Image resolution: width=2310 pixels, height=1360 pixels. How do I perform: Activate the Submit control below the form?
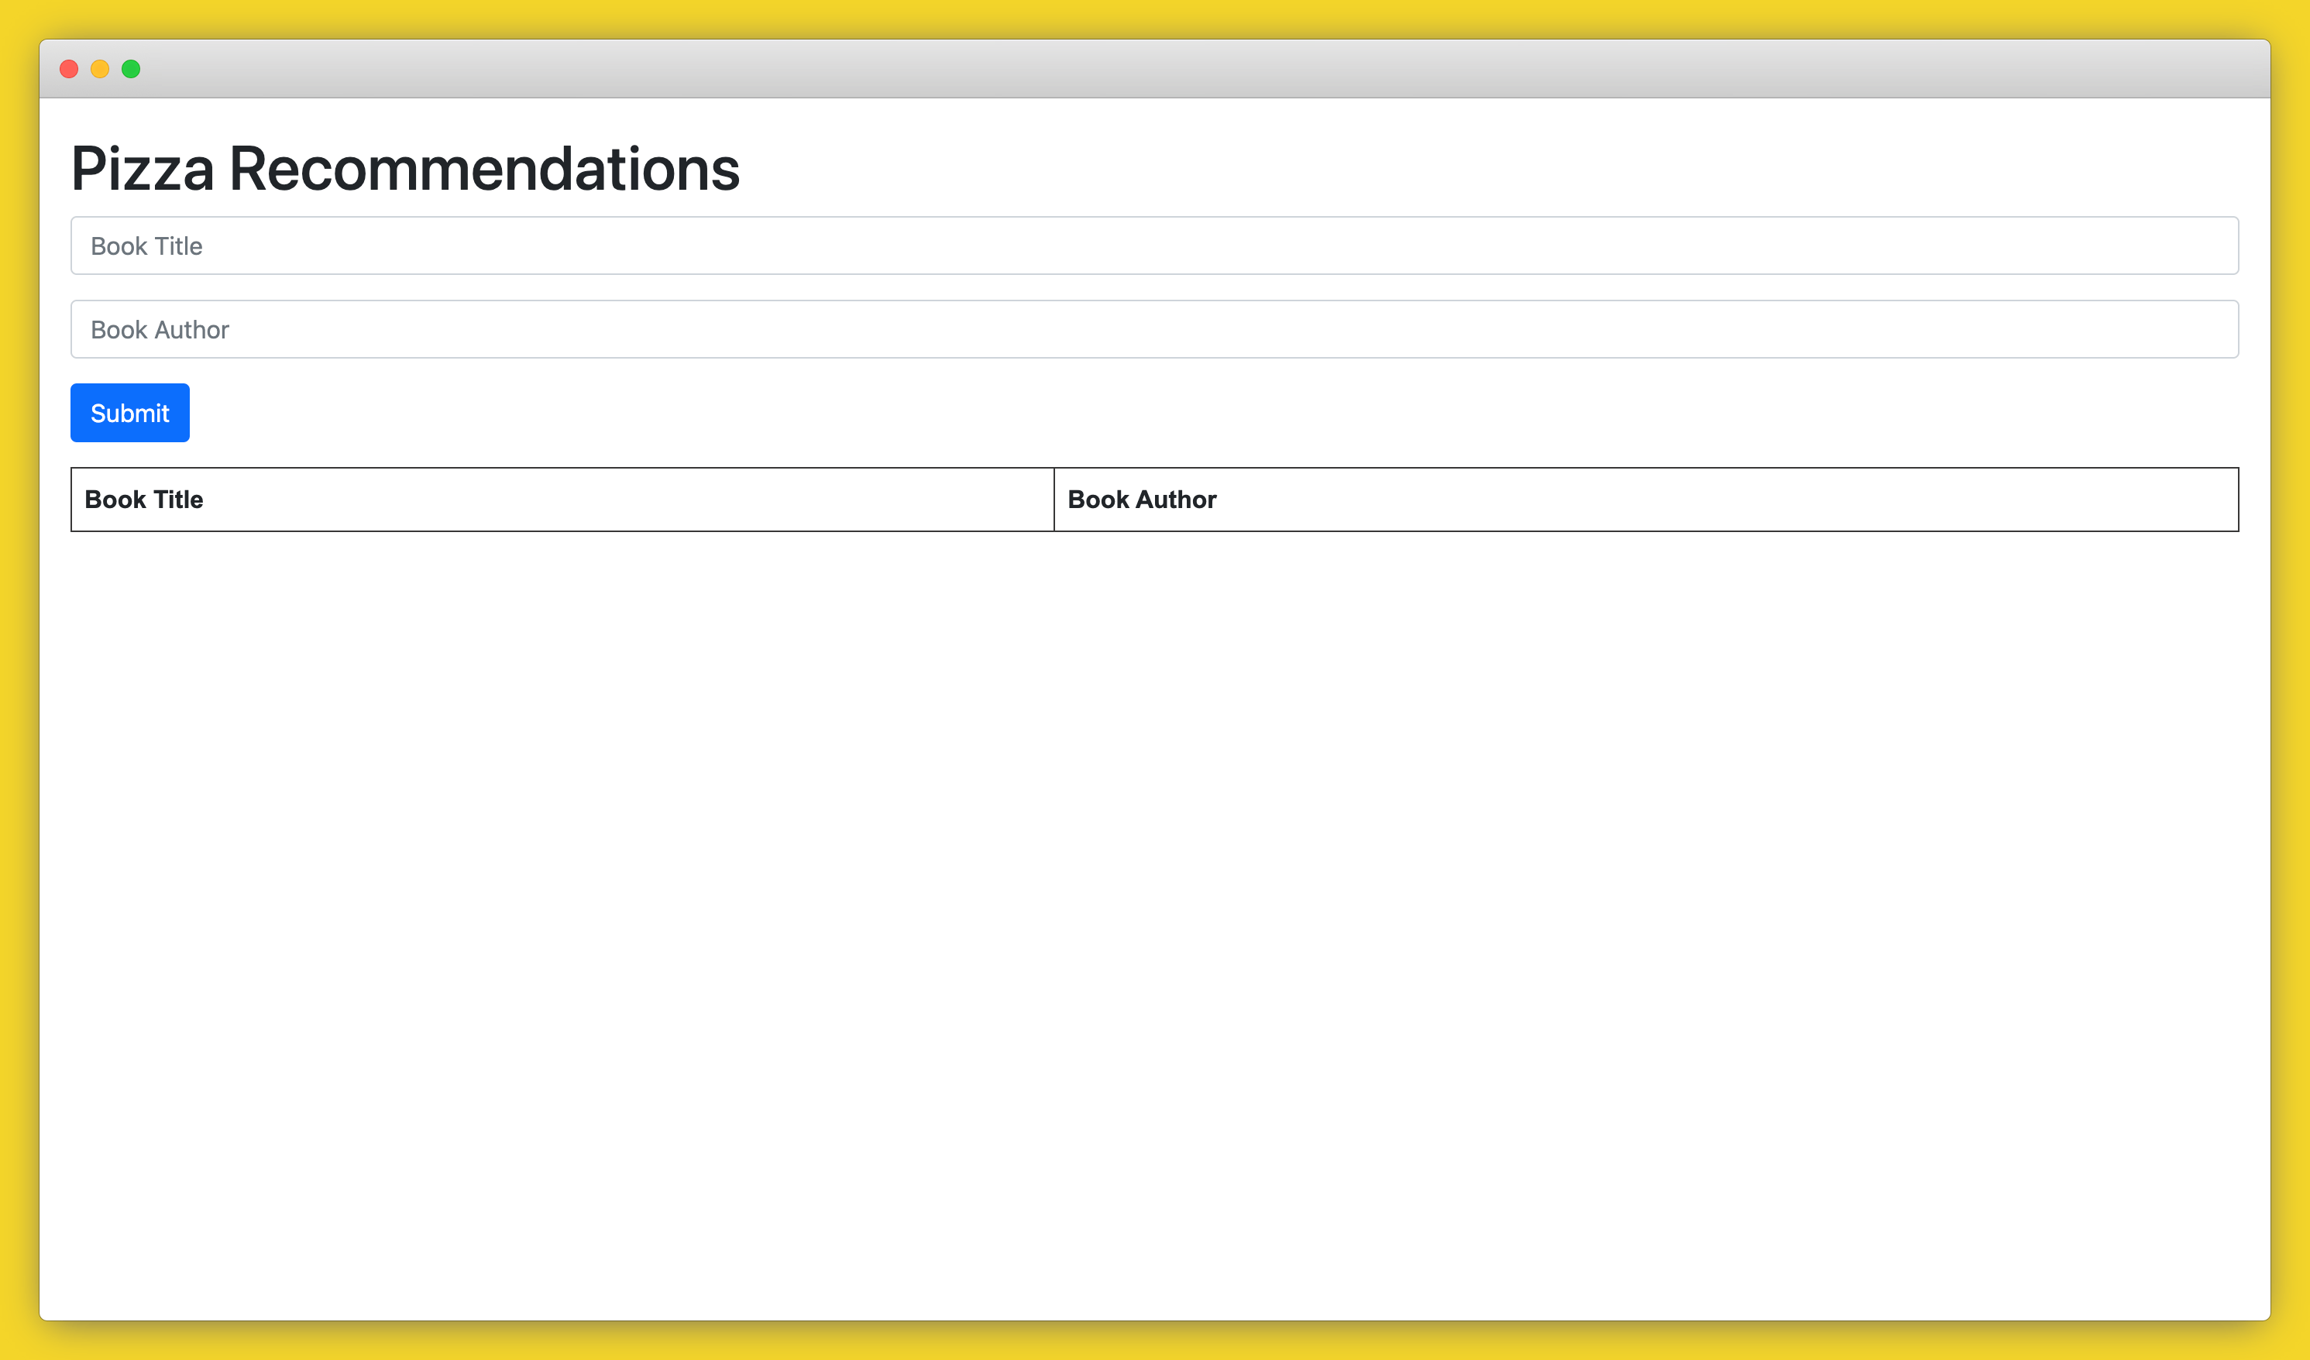pos(129,412)
